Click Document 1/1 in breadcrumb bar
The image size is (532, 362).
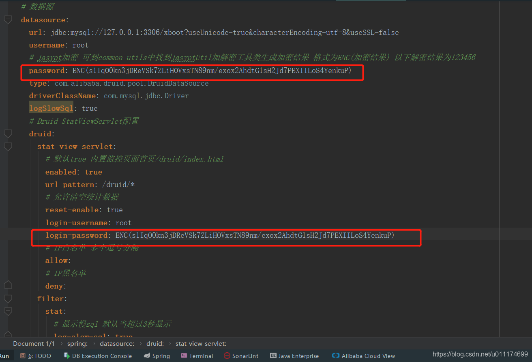[34, 344]
